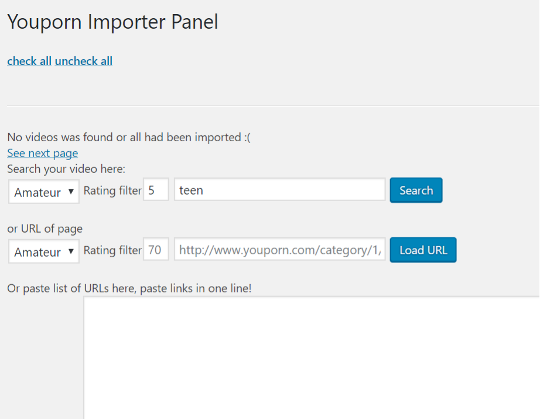Click the "No videos was found" message
This screenshot has height=419, width=540.
click(129, 138)
